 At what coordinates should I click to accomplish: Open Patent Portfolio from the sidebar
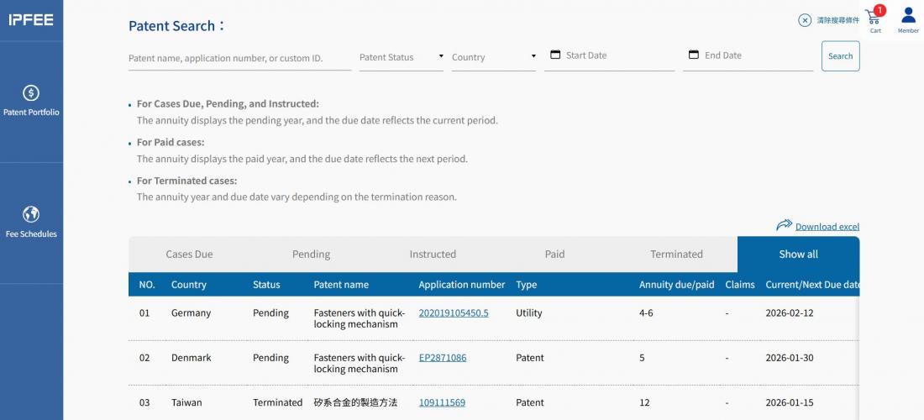pos(31,100)
